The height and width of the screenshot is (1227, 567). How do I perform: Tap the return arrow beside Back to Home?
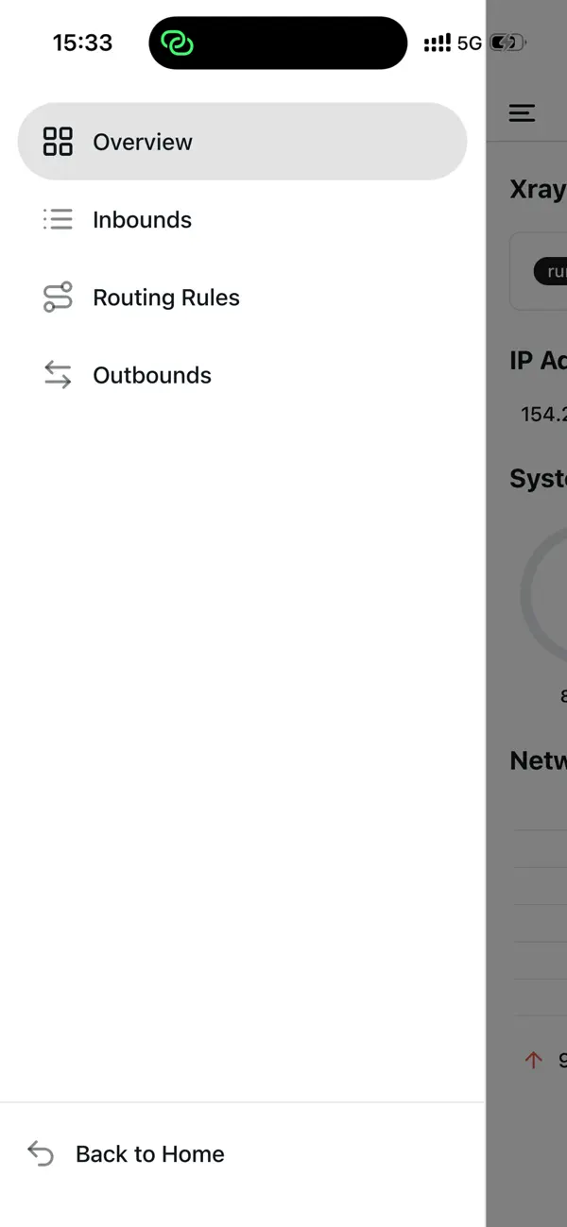(x=41, y=1153)
